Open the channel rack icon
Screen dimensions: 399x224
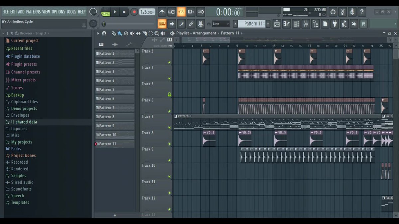(296, 24)
